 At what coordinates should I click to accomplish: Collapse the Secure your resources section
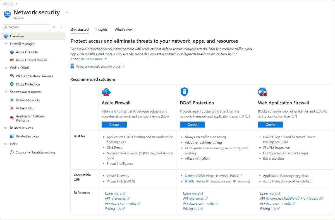[6, 92]
